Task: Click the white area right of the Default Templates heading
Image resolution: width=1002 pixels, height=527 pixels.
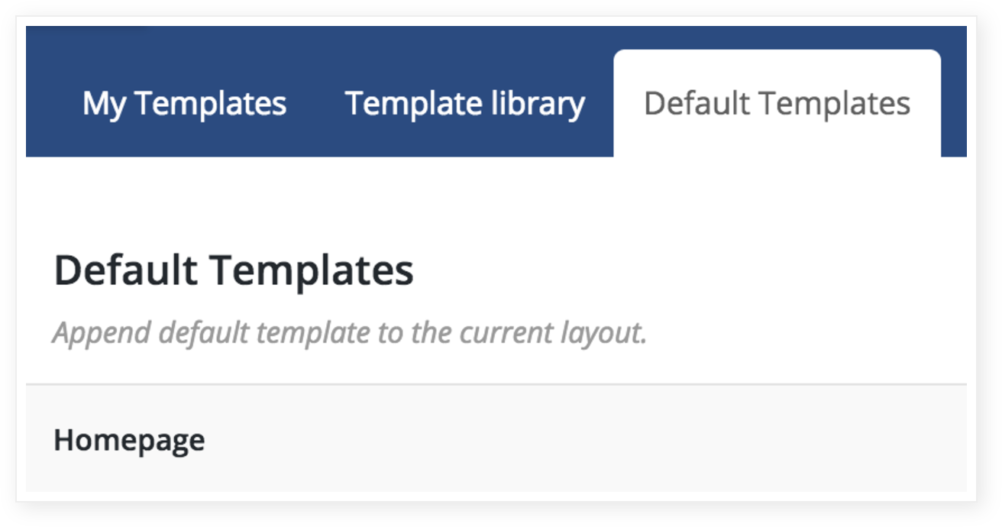Action: 687,270
